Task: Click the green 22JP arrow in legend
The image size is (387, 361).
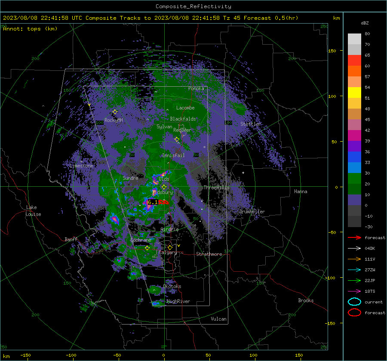Action: click(x=354, y=280)
